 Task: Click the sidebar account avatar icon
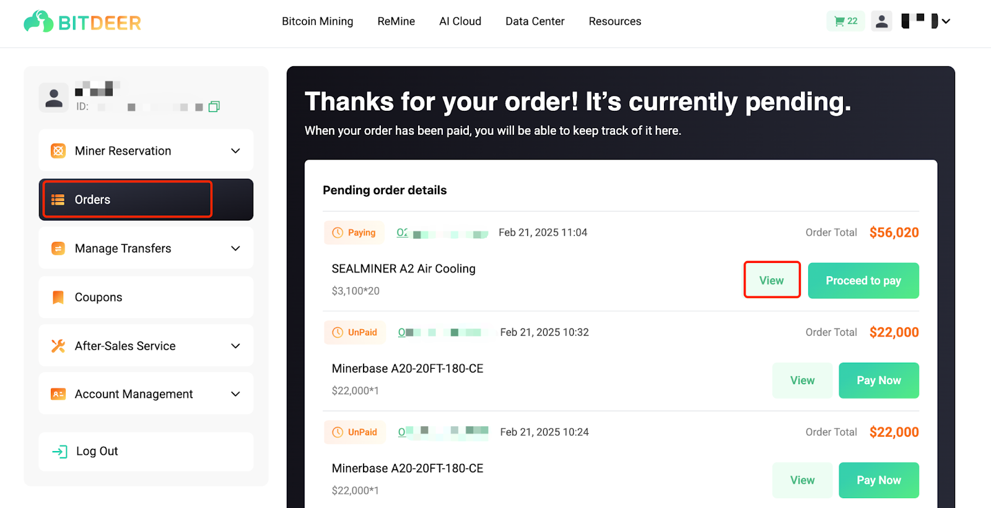(x=54, y=98)
